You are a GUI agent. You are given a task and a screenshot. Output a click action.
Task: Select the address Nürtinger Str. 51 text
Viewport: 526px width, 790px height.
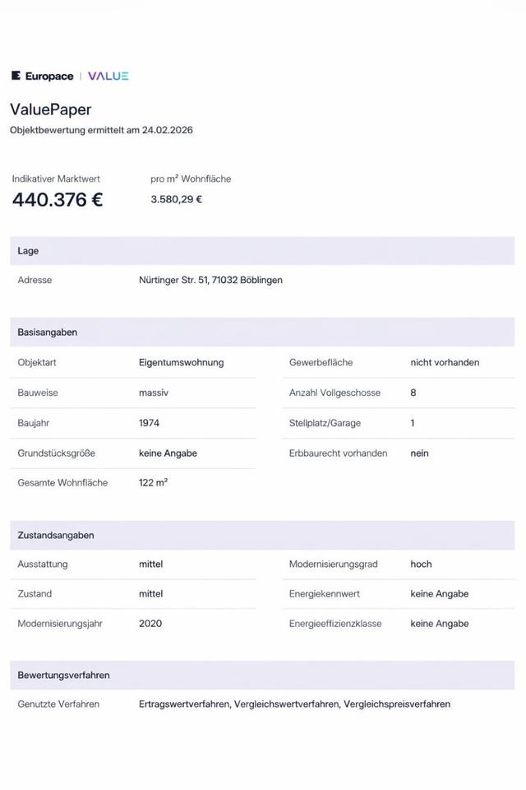pyautogui.click(x=210, y=280)
